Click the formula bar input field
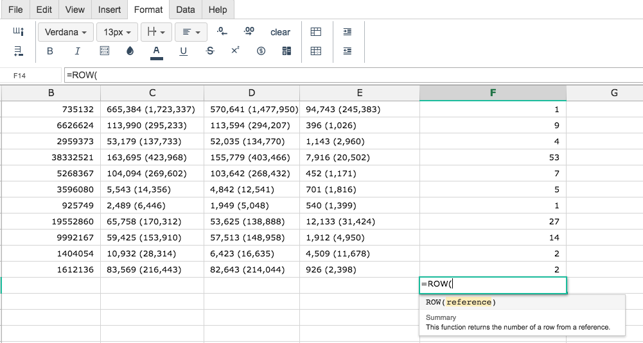 pos(353,75)
